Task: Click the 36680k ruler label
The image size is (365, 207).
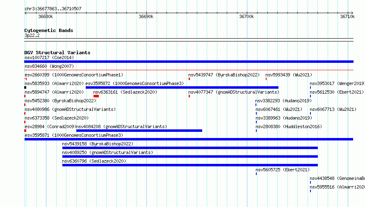Action: coord(46,16)
